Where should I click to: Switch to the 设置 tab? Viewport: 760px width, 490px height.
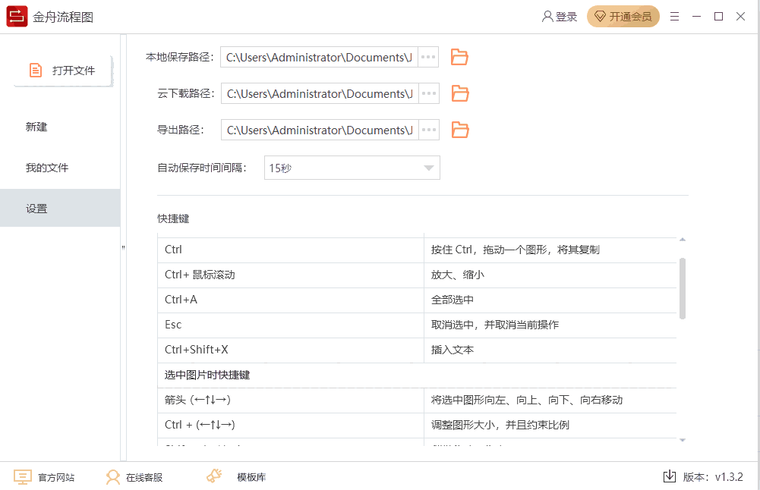pos(36,207)
